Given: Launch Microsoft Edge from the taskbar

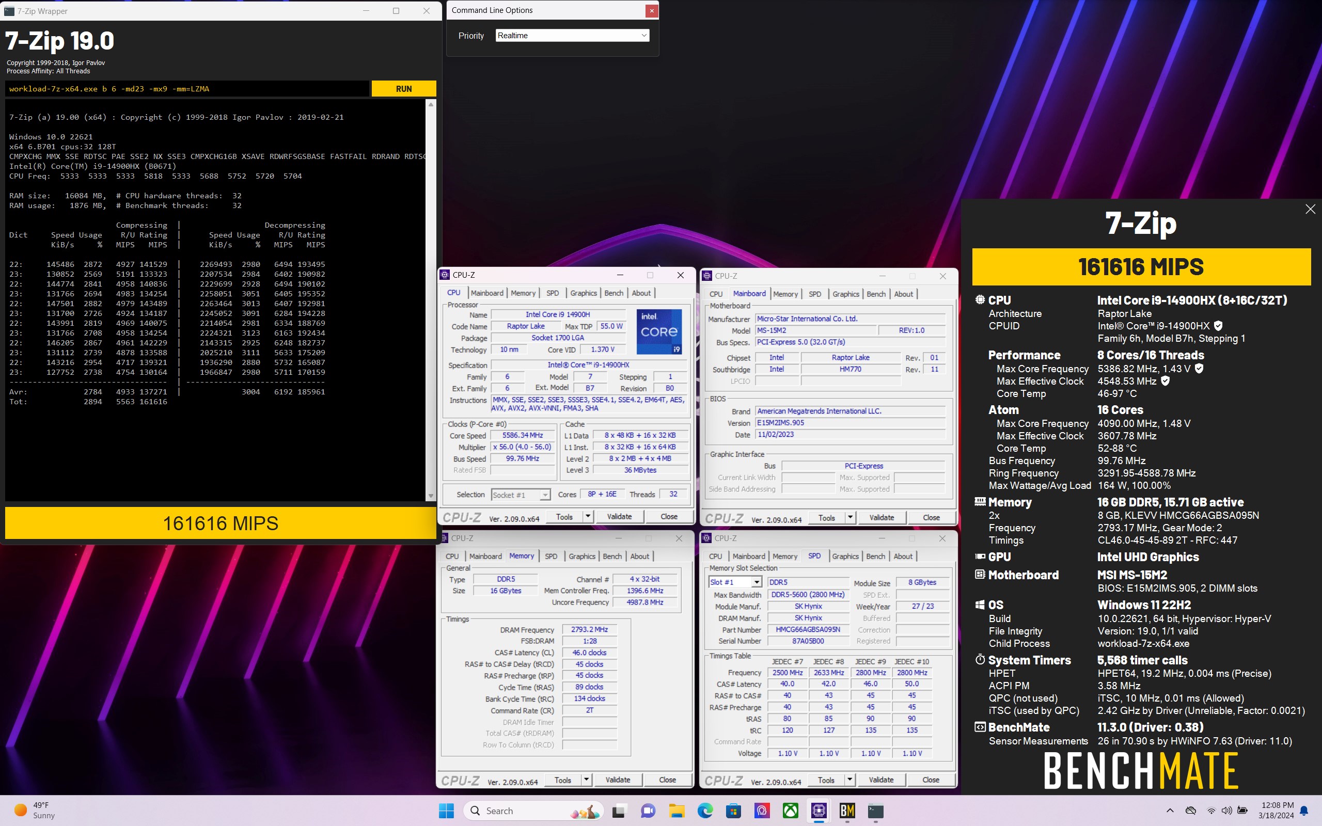Looking at the screenshot, I should pos(705,811).
